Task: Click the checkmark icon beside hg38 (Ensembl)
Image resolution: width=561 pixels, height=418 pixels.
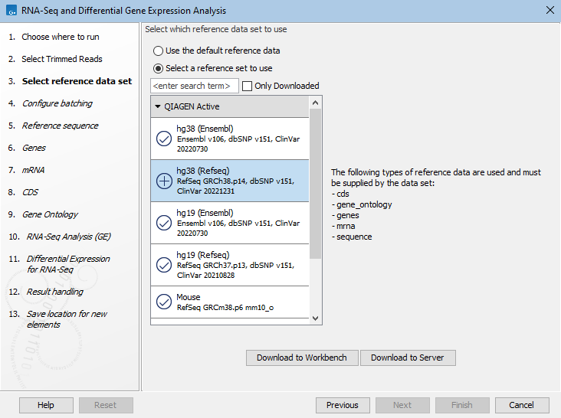Action: click(x=164, y=138)
